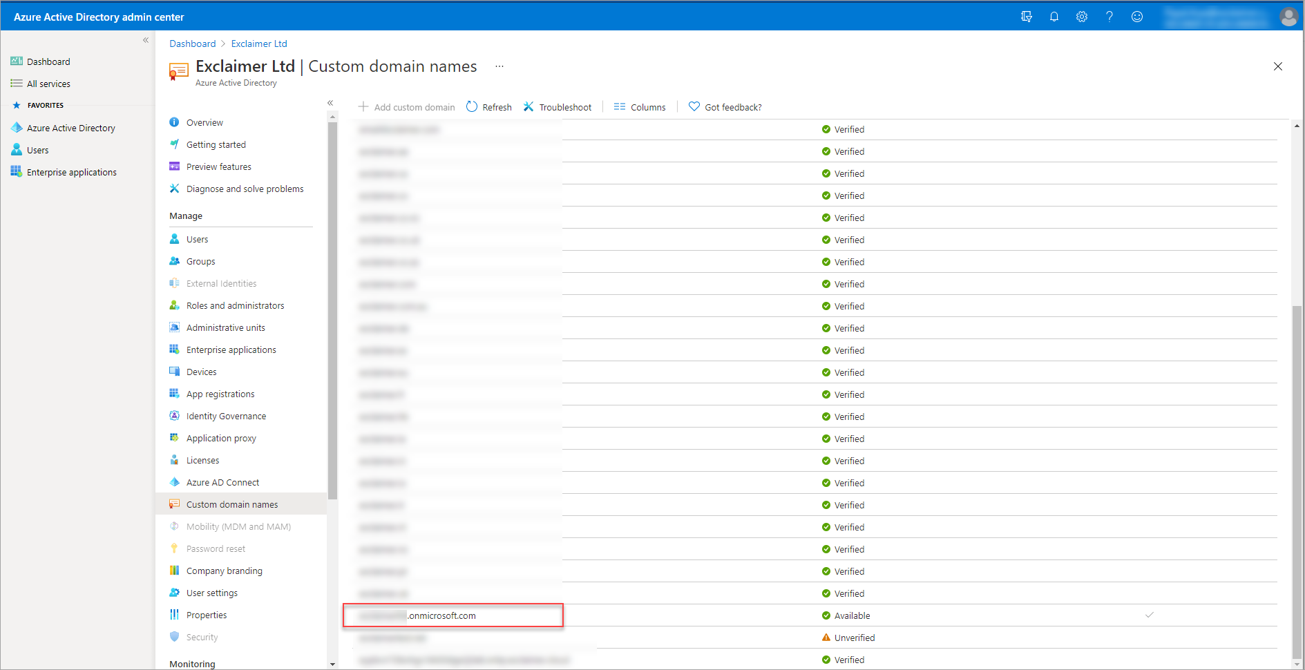Open Roles and administrators
Screen dimensions: 1305x670
tap(235, 305)
